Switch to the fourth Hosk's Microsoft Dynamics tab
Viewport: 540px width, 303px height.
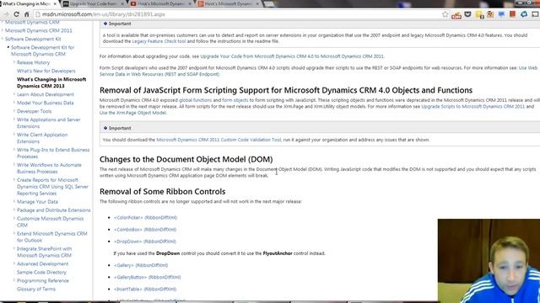[228, 3]
